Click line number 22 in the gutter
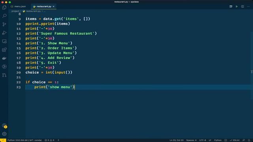Image resolution: width=253 pixels, height=142 pixels. click(x=19, y=82)
